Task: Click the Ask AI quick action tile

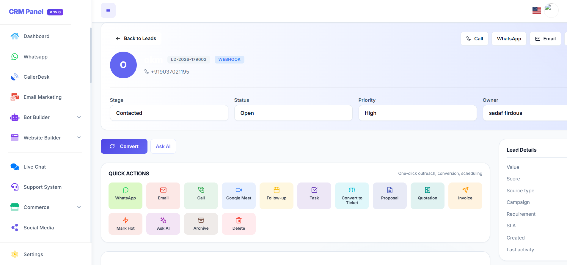Action: pos(163,224)
